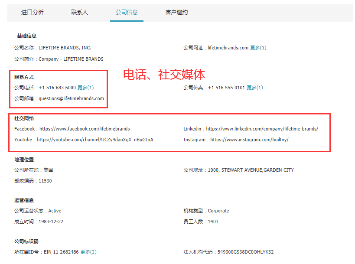Select the postal code 11530
The height and width of the screenshot is (264, 355).
[45, 181]
